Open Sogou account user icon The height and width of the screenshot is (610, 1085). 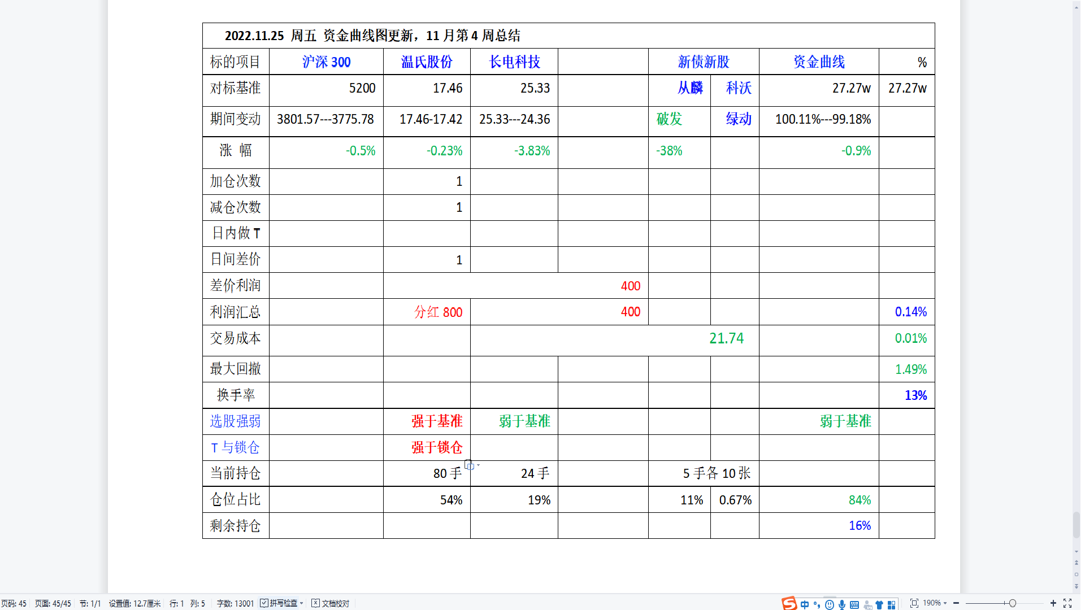[867, 604]
